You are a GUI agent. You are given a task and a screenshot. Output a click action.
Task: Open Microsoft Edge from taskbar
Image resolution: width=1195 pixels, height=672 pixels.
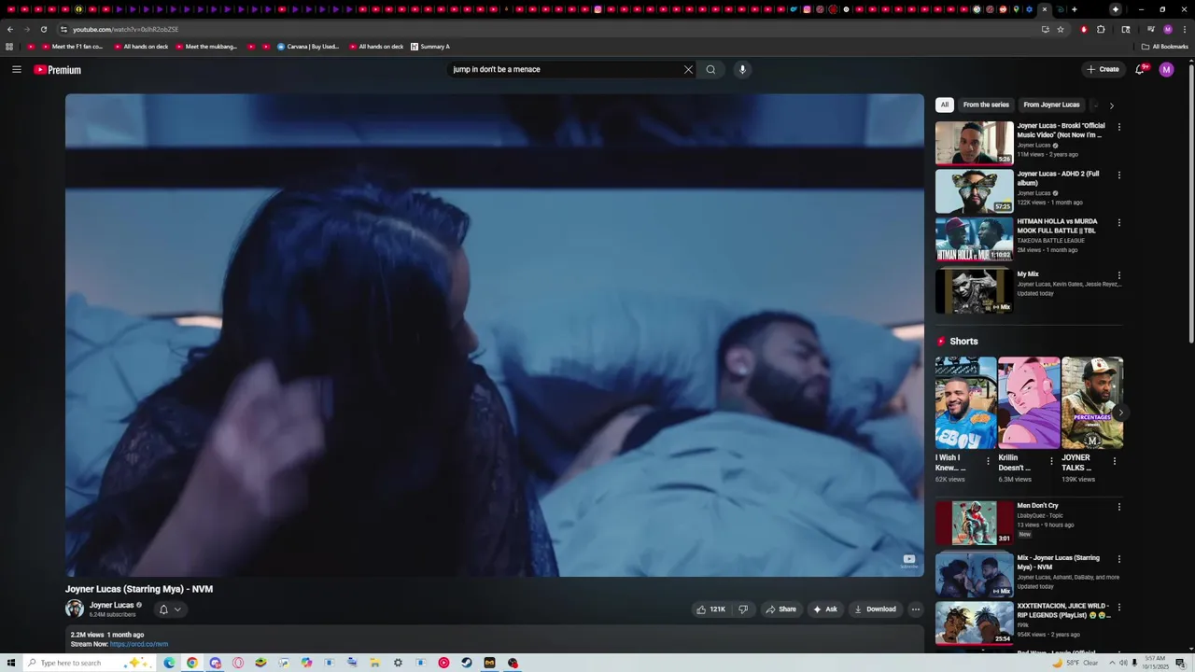tap(169, 663)
